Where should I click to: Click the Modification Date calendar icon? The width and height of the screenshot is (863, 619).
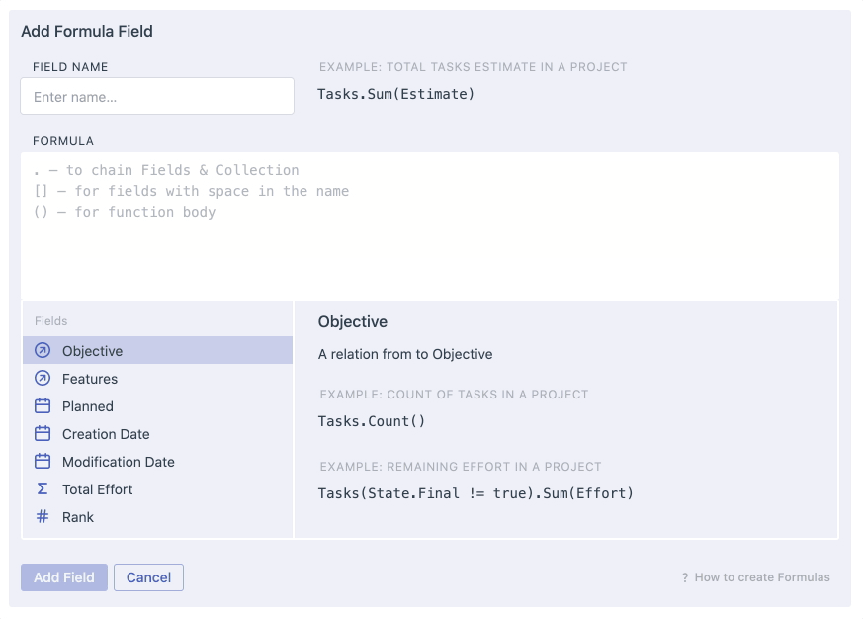[x=43, y=461]
